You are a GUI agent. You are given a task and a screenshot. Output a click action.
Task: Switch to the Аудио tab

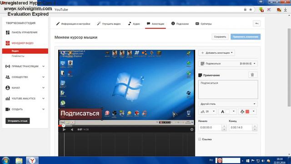coord(134,24)
